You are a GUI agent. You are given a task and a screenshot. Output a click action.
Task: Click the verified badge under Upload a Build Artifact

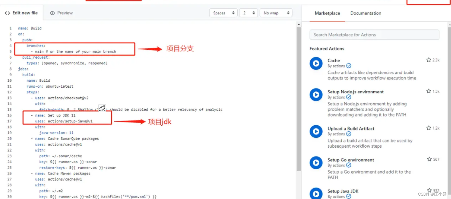click(x=349, y=134)
